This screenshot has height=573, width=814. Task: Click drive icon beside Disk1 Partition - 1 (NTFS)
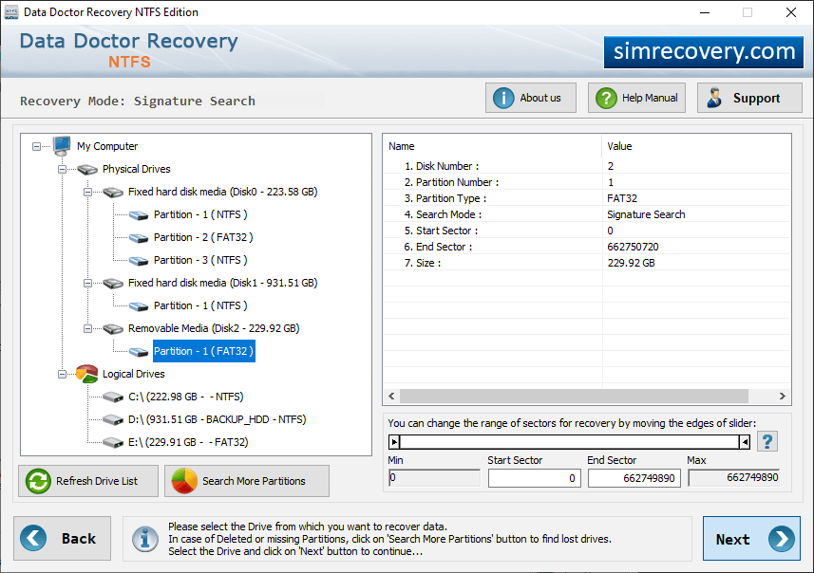click(139, 306)
